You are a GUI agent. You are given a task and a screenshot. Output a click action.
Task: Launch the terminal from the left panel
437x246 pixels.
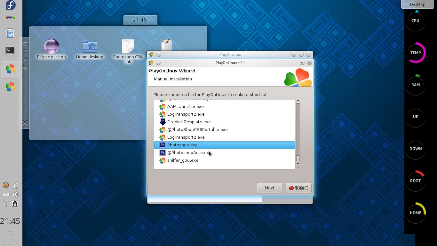pos(10,50)
